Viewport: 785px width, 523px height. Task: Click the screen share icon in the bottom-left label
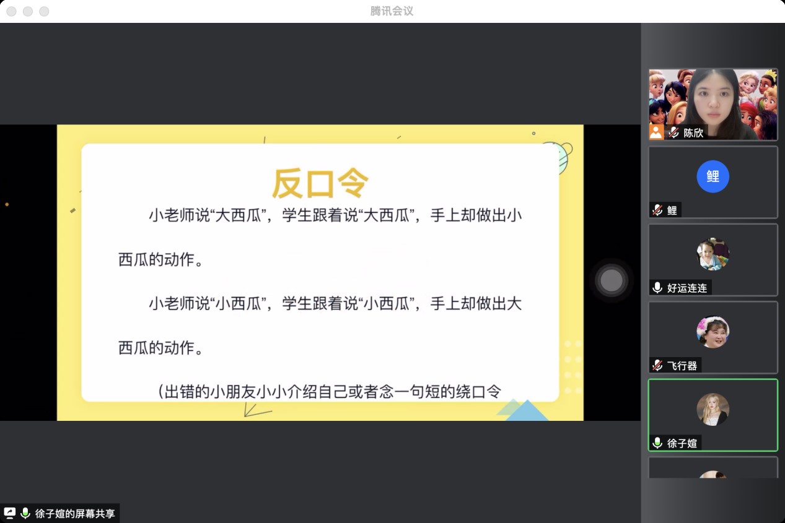click(x=10, y=513)
